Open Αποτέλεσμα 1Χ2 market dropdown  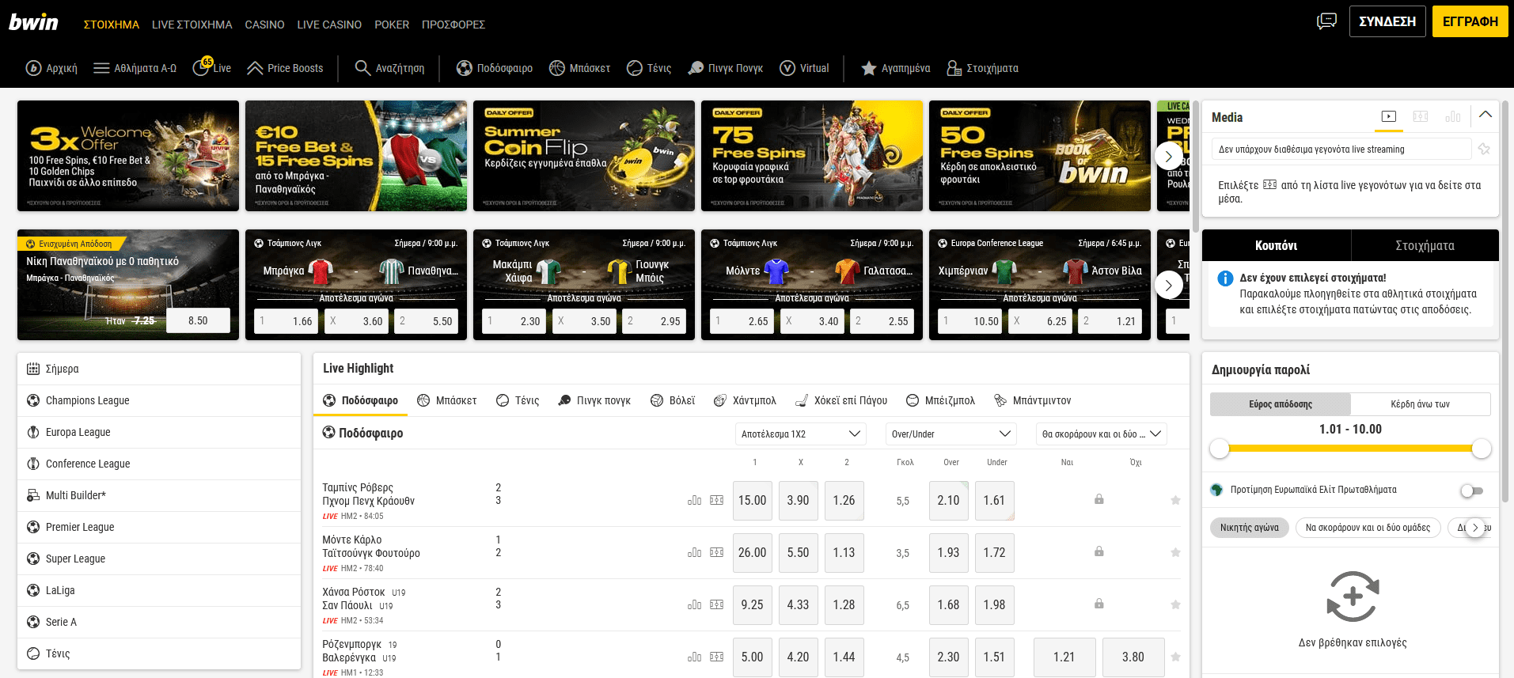pos(801,434)
